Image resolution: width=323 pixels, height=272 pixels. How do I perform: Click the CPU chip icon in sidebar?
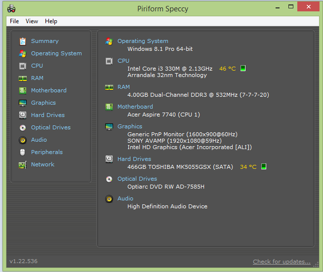point(23,66)
